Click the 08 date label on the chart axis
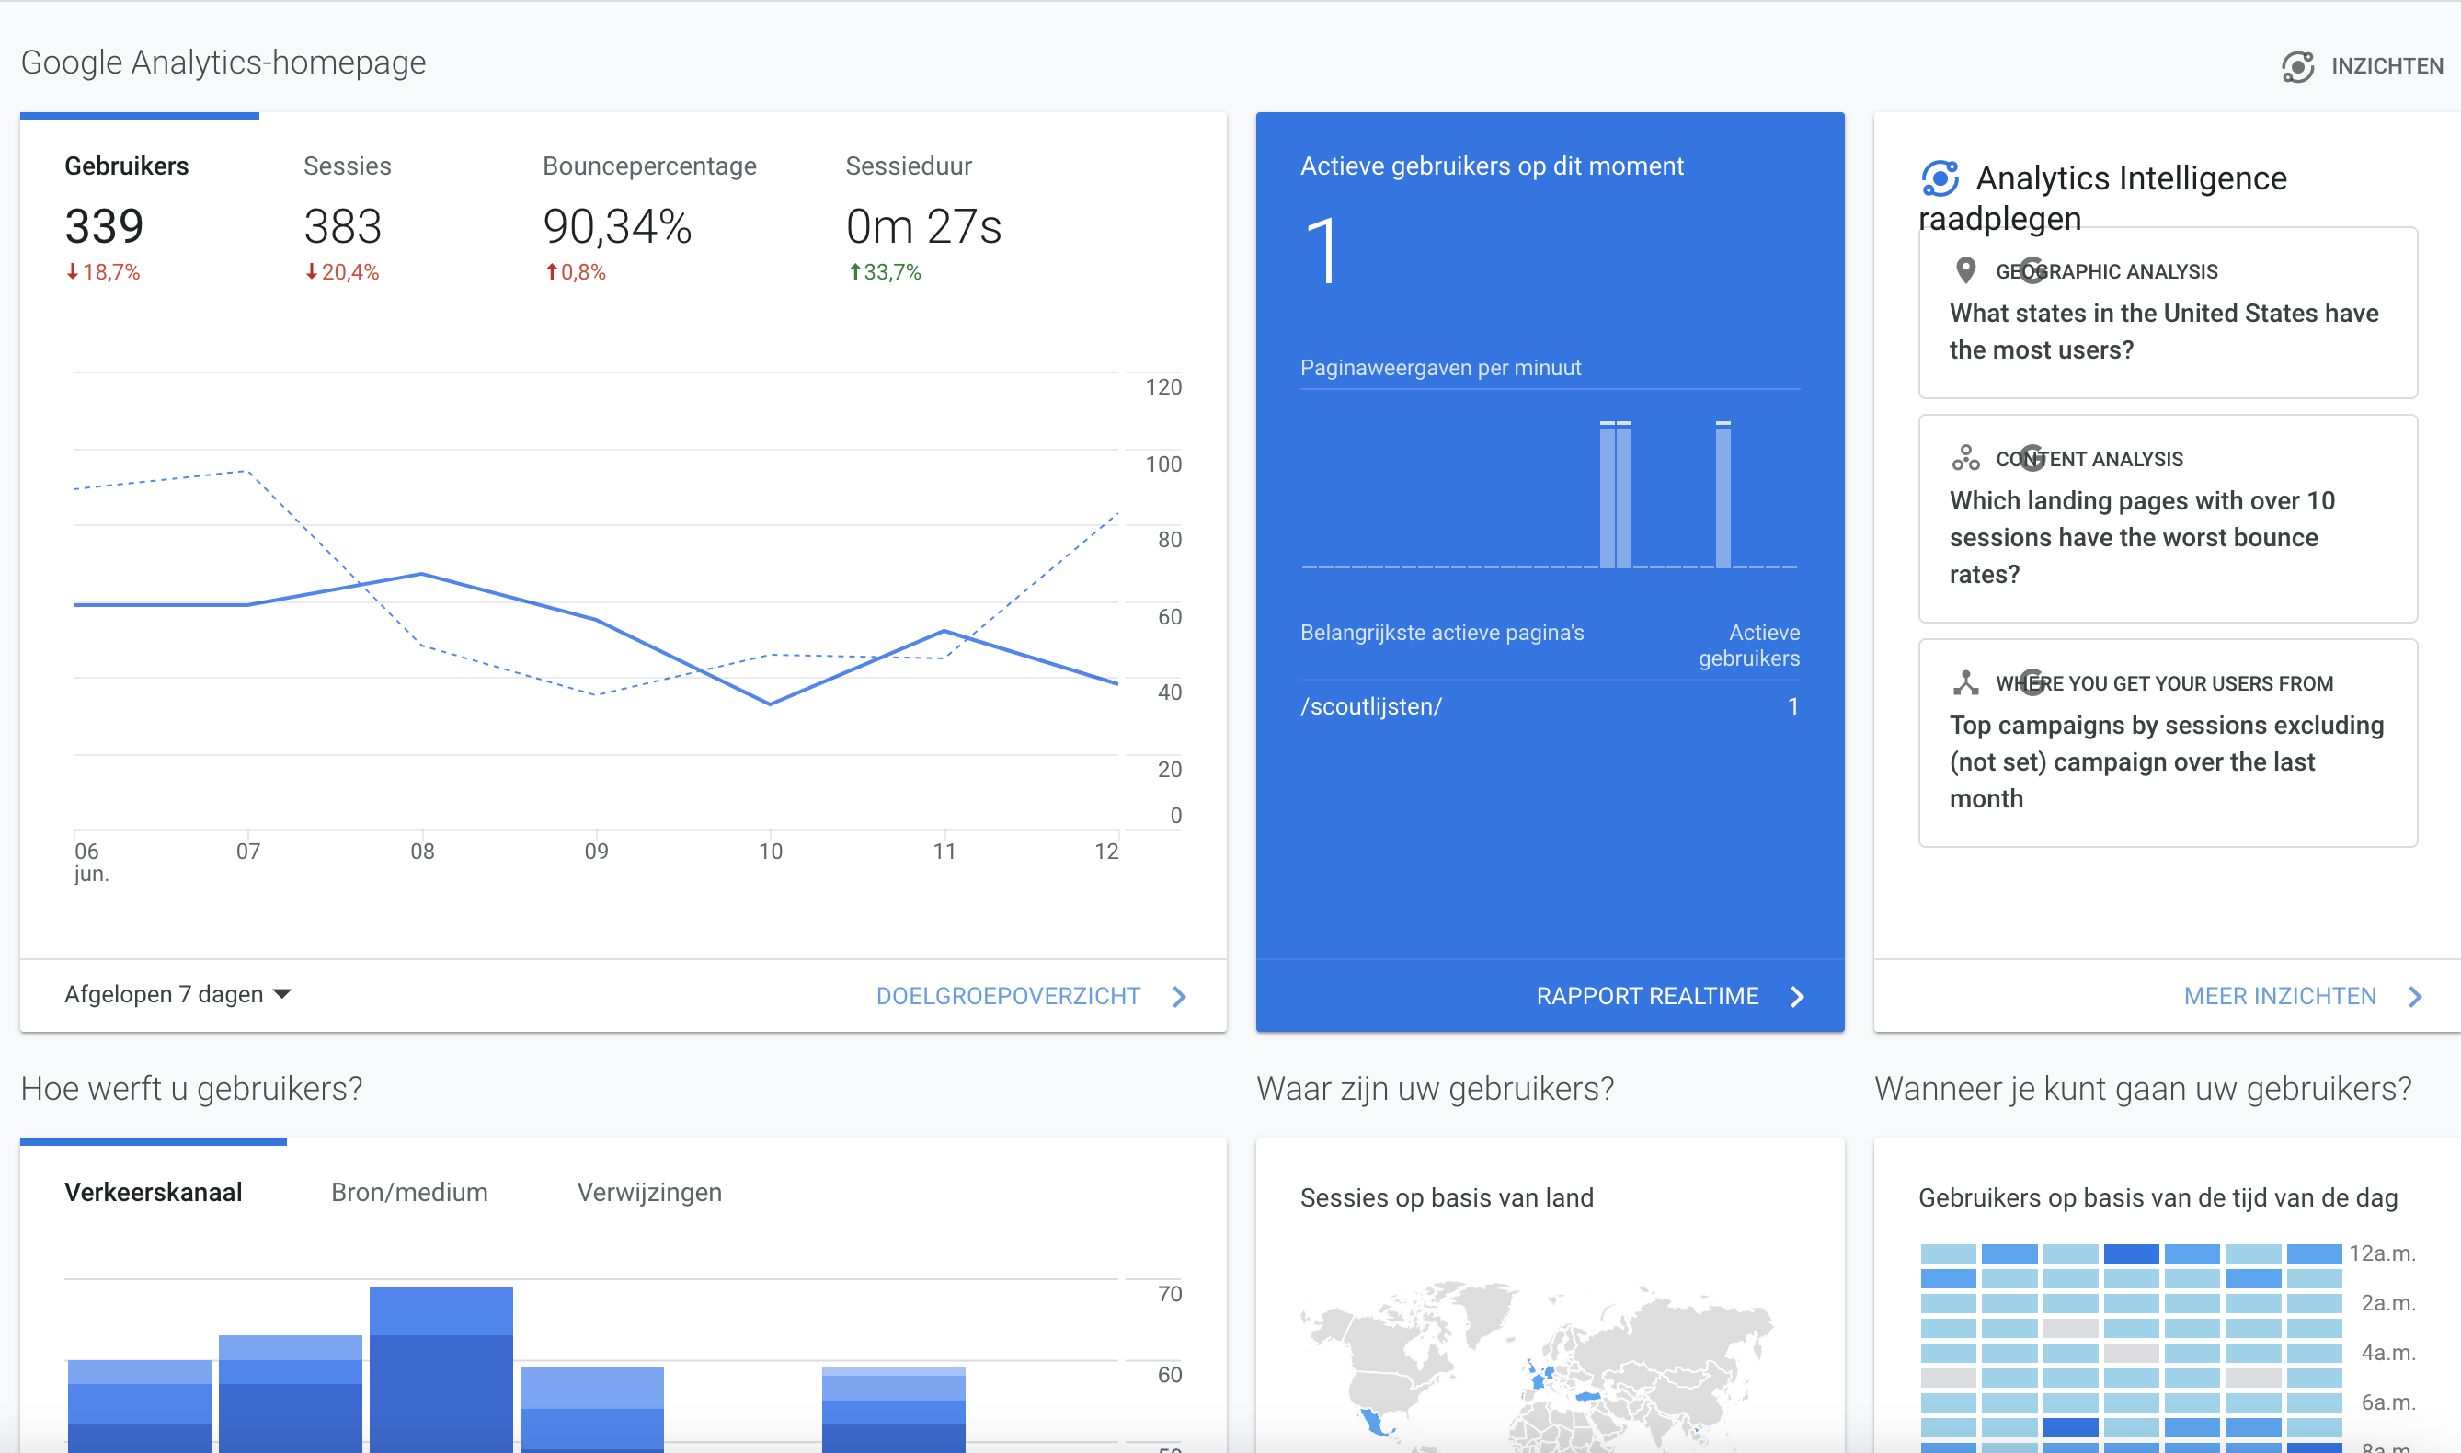The image size is (2461, 1453). click(x=422, y=851)
